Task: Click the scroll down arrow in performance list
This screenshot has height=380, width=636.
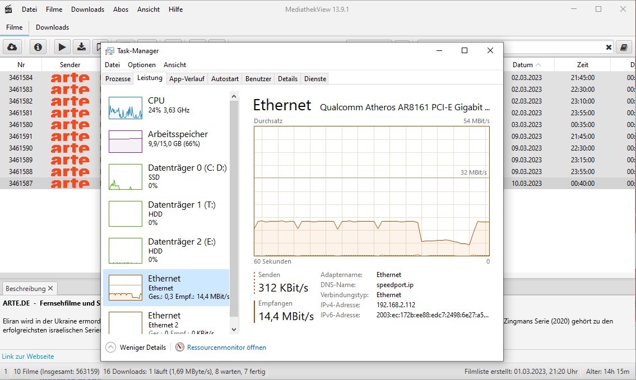Action: 234,330
